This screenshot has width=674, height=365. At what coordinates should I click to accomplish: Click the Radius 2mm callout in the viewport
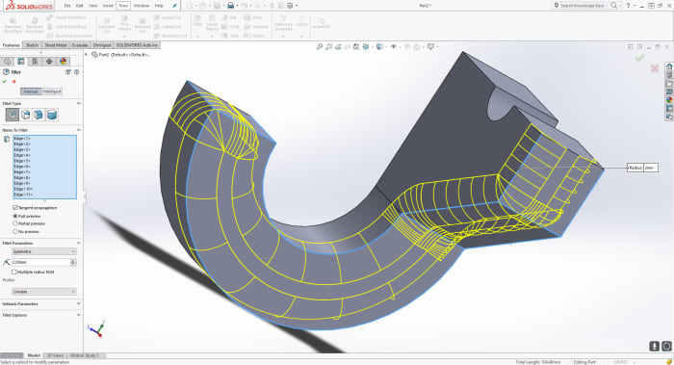click(642, 168)
